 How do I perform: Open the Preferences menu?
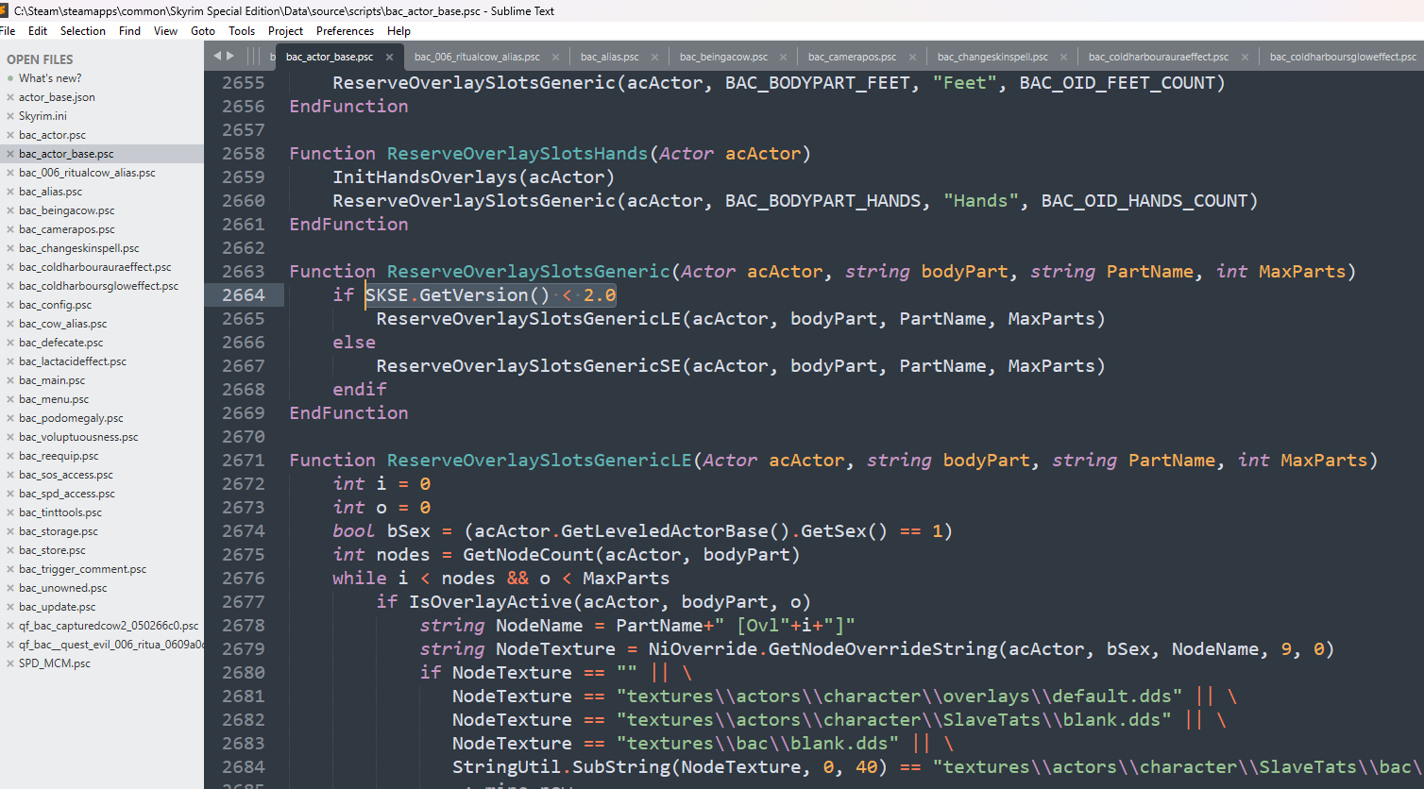(345, 31)
